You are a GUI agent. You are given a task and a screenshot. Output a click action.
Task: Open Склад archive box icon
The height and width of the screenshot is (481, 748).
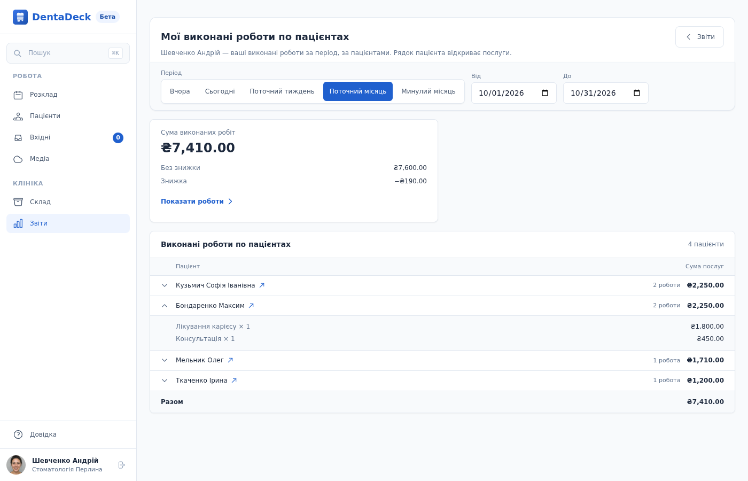coord(18,202)
